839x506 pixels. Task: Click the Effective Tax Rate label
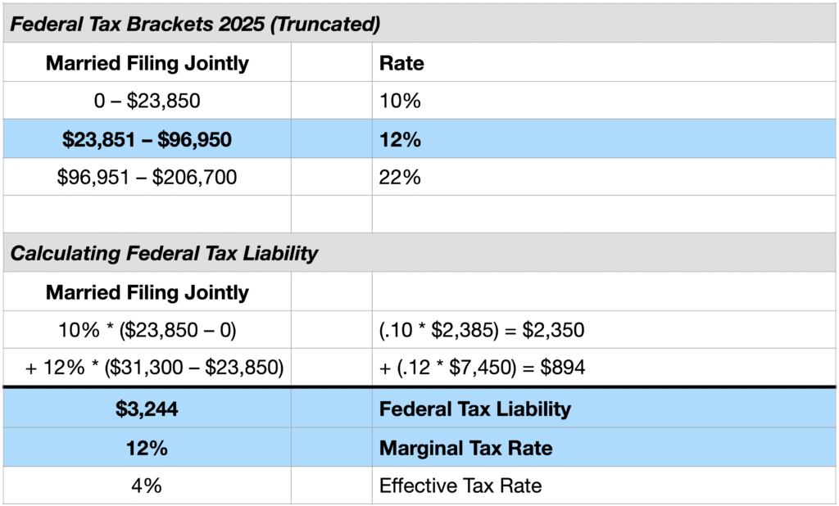pyautogui.click(x=460, y=486)
